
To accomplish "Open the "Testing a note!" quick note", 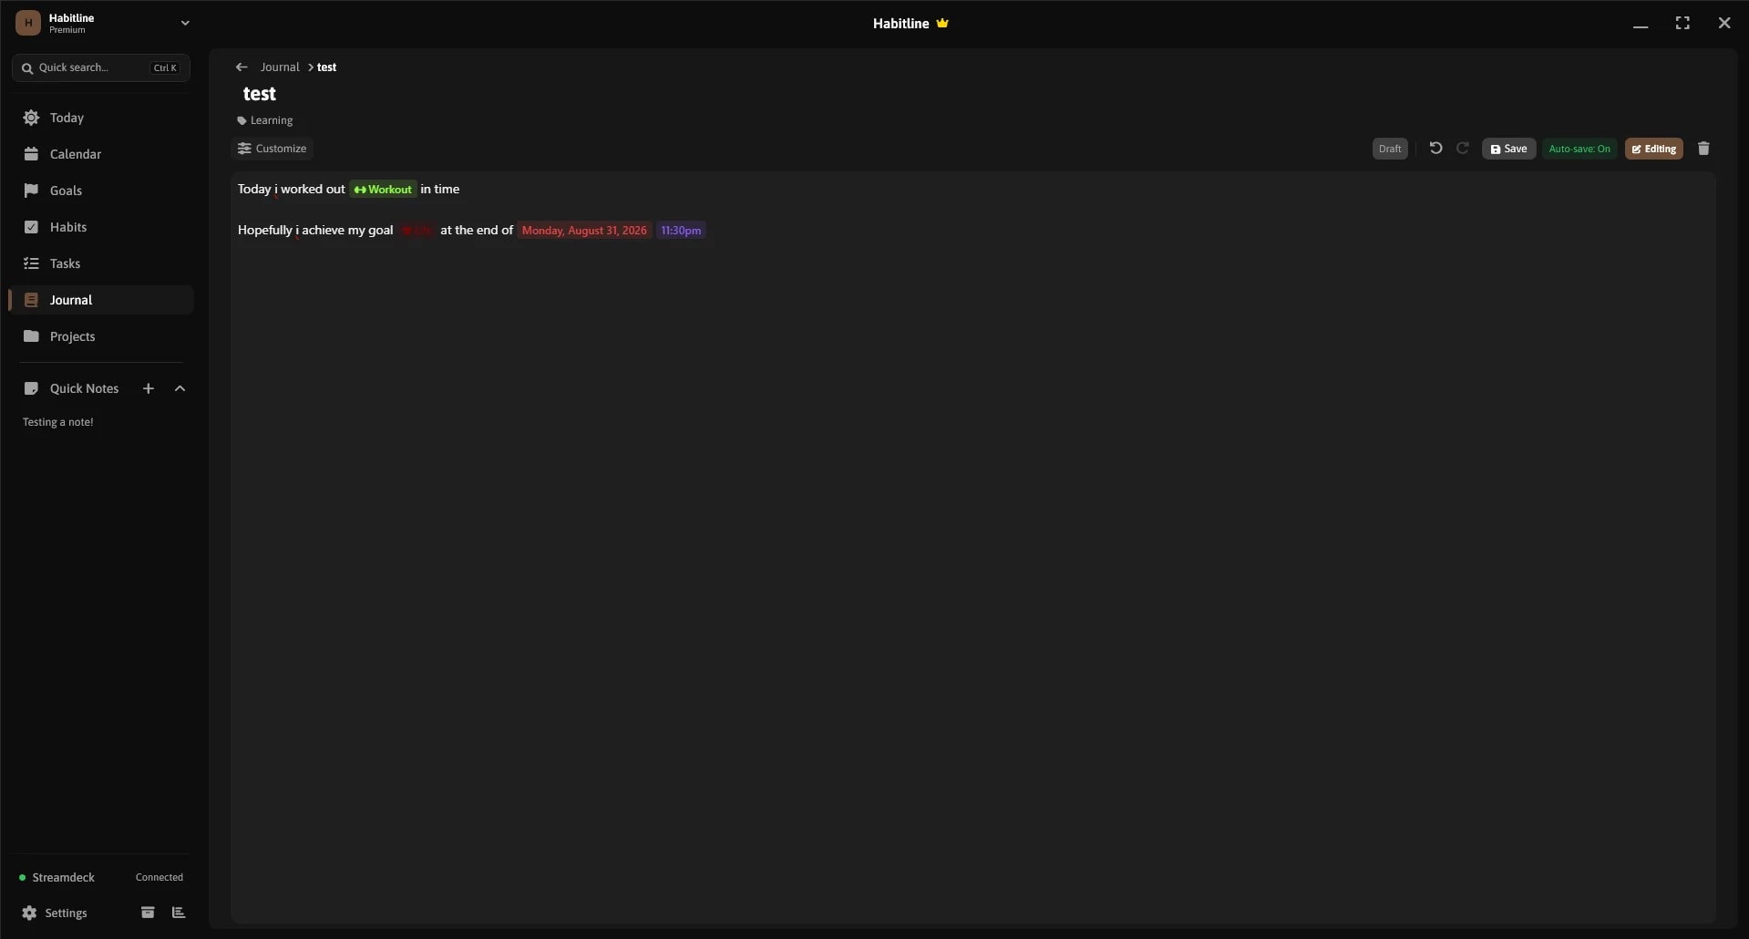I will 58,422.
